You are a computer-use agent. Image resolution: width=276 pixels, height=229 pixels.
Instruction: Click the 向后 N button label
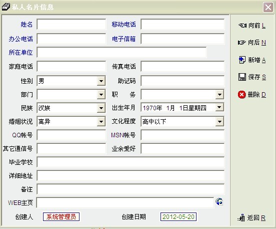point(257,43)
